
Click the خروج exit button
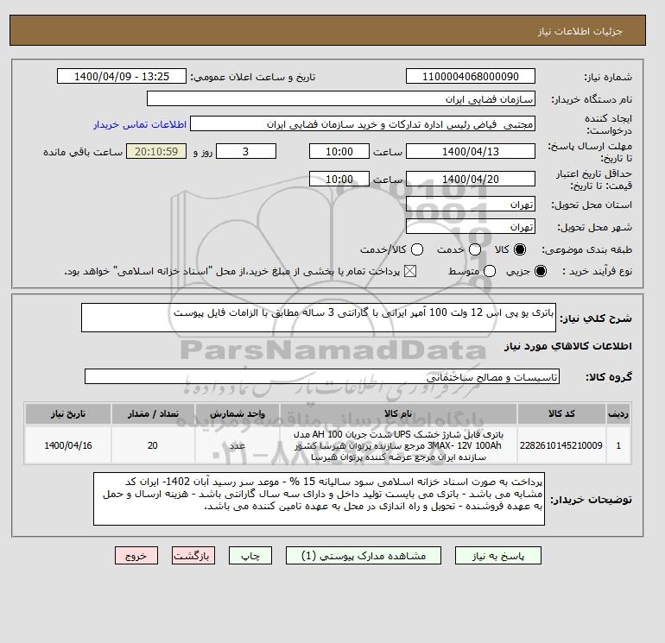(136, 555)
